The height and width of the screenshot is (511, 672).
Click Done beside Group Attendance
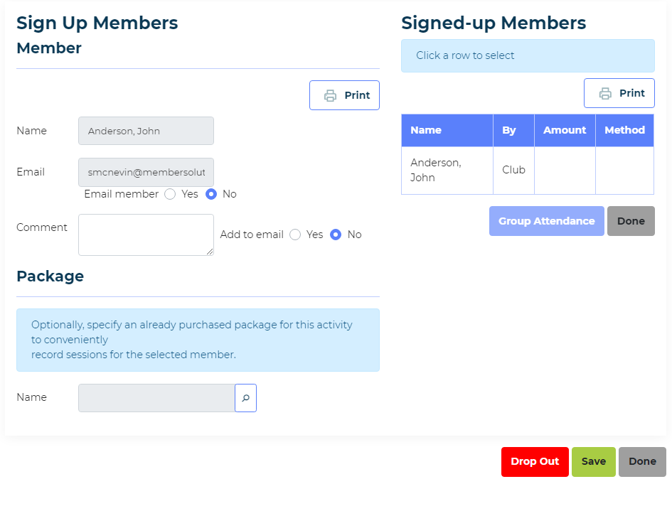631,221
